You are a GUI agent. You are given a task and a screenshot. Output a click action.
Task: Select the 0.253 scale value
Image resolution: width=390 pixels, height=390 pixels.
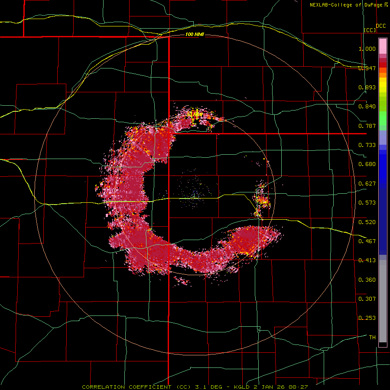tap(367, 318)
